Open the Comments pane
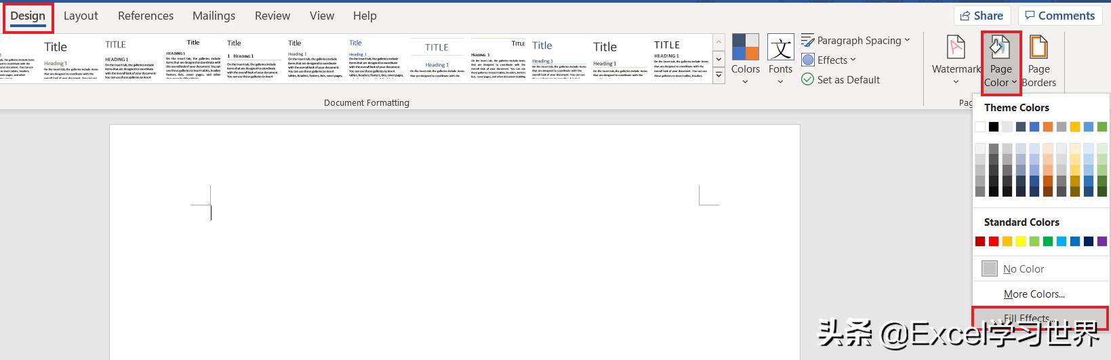The height and width of the screenshot is (360, 1111). point(1060,16)
